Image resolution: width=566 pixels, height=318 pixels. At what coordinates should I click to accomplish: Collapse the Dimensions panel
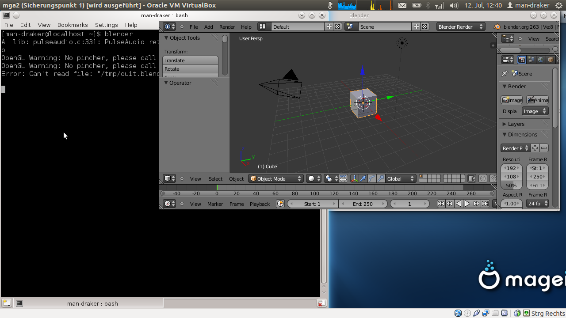(505, 135)
